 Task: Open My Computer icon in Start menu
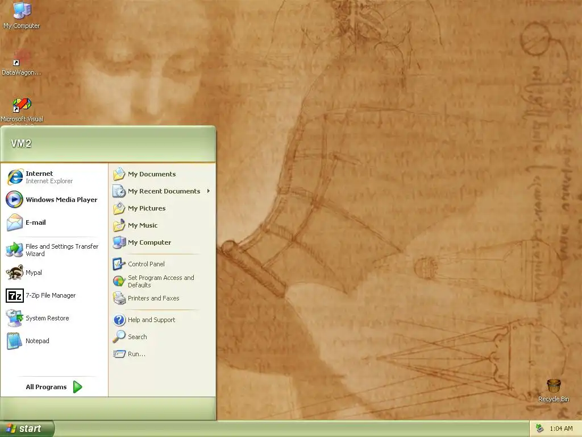pos(119,242)
